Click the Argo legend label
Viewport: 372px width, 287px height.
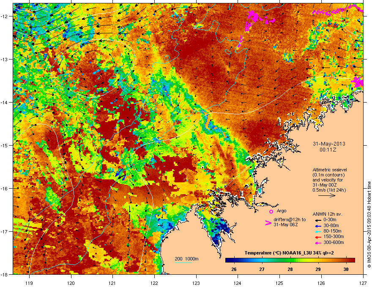click(x=282, y=211)
